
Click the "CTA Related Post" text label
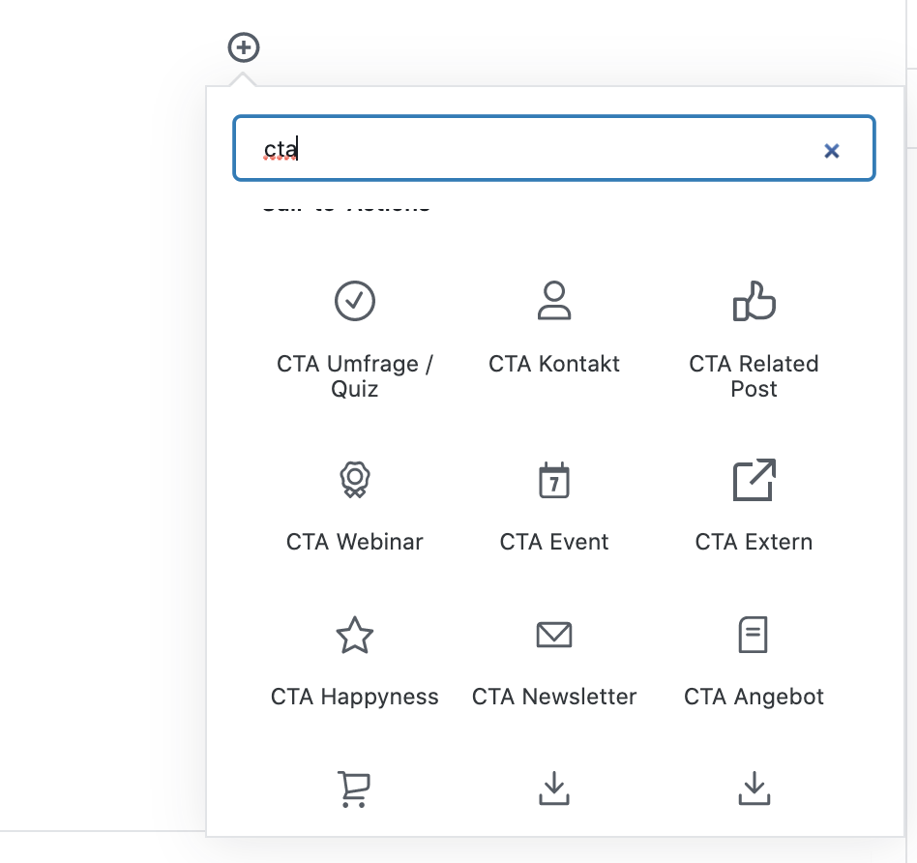tap(754, 376)
